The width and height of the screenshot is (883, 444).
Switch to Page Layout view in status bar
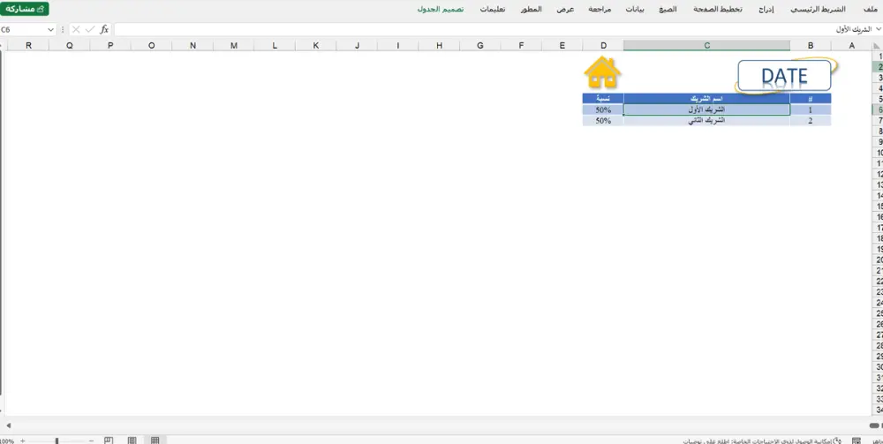132,440
